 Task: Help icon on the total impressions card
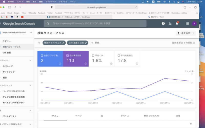point(86,63)
